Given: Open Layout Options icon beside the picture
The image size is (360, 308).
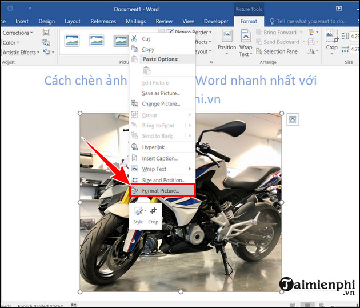Looking at the screenshot, I should [293, 119].
